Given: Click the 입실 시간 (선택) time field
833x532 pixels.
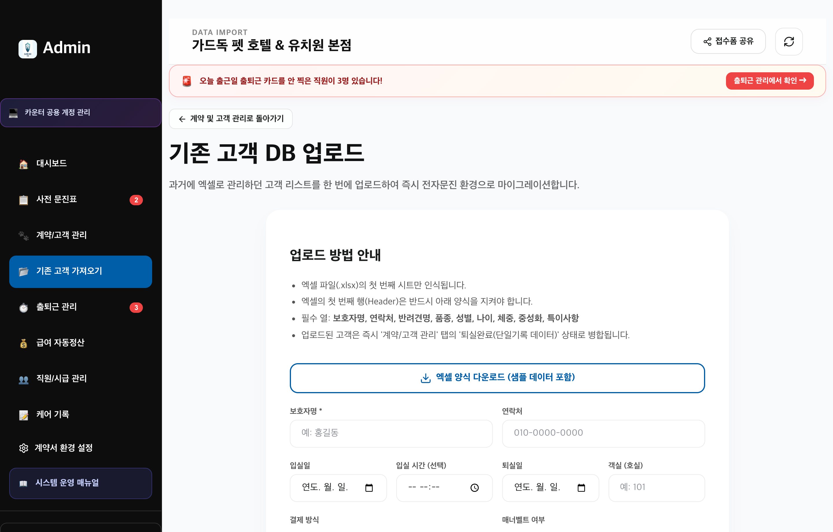Looking at the screenshot, I should tap(444, 488).
